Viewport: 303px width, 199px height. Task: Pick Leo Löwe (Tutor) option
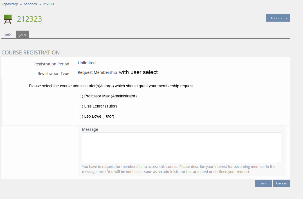tap(81, 116)
